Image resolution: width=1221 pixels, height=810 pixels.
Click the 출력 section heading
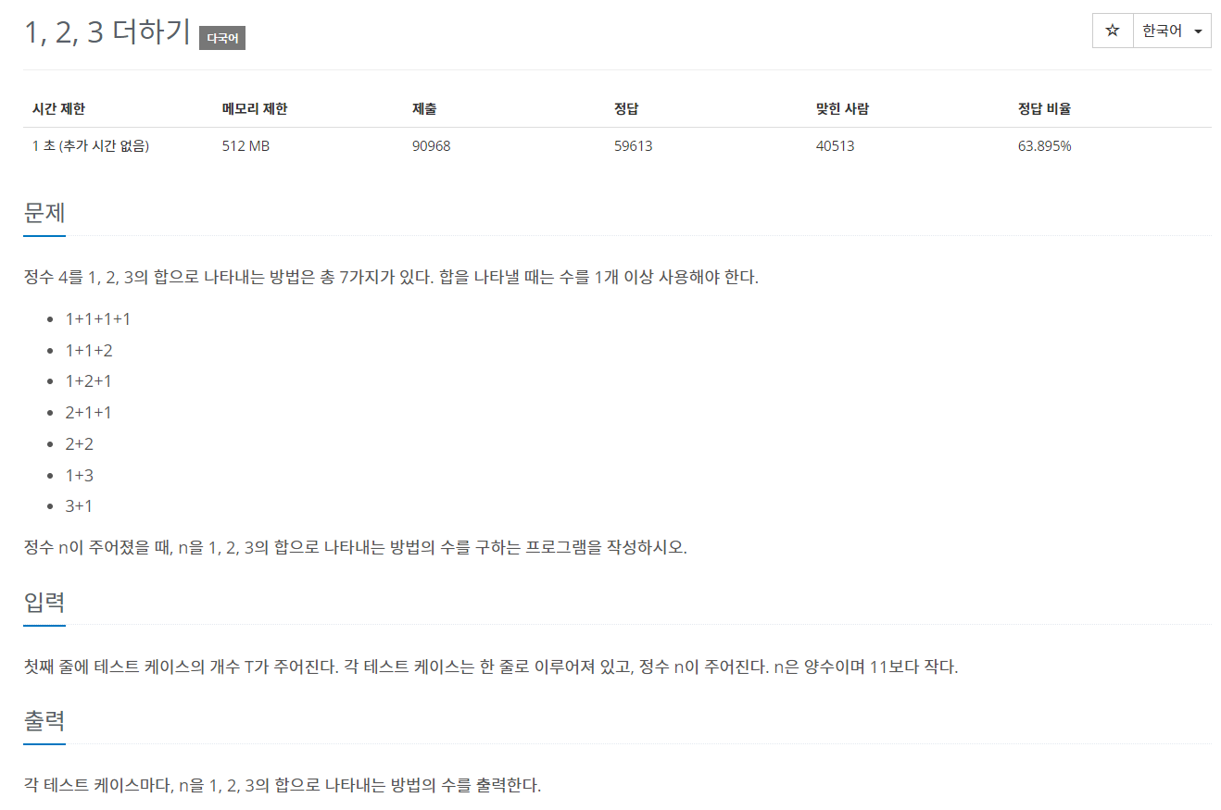click(x=44, y=720)
